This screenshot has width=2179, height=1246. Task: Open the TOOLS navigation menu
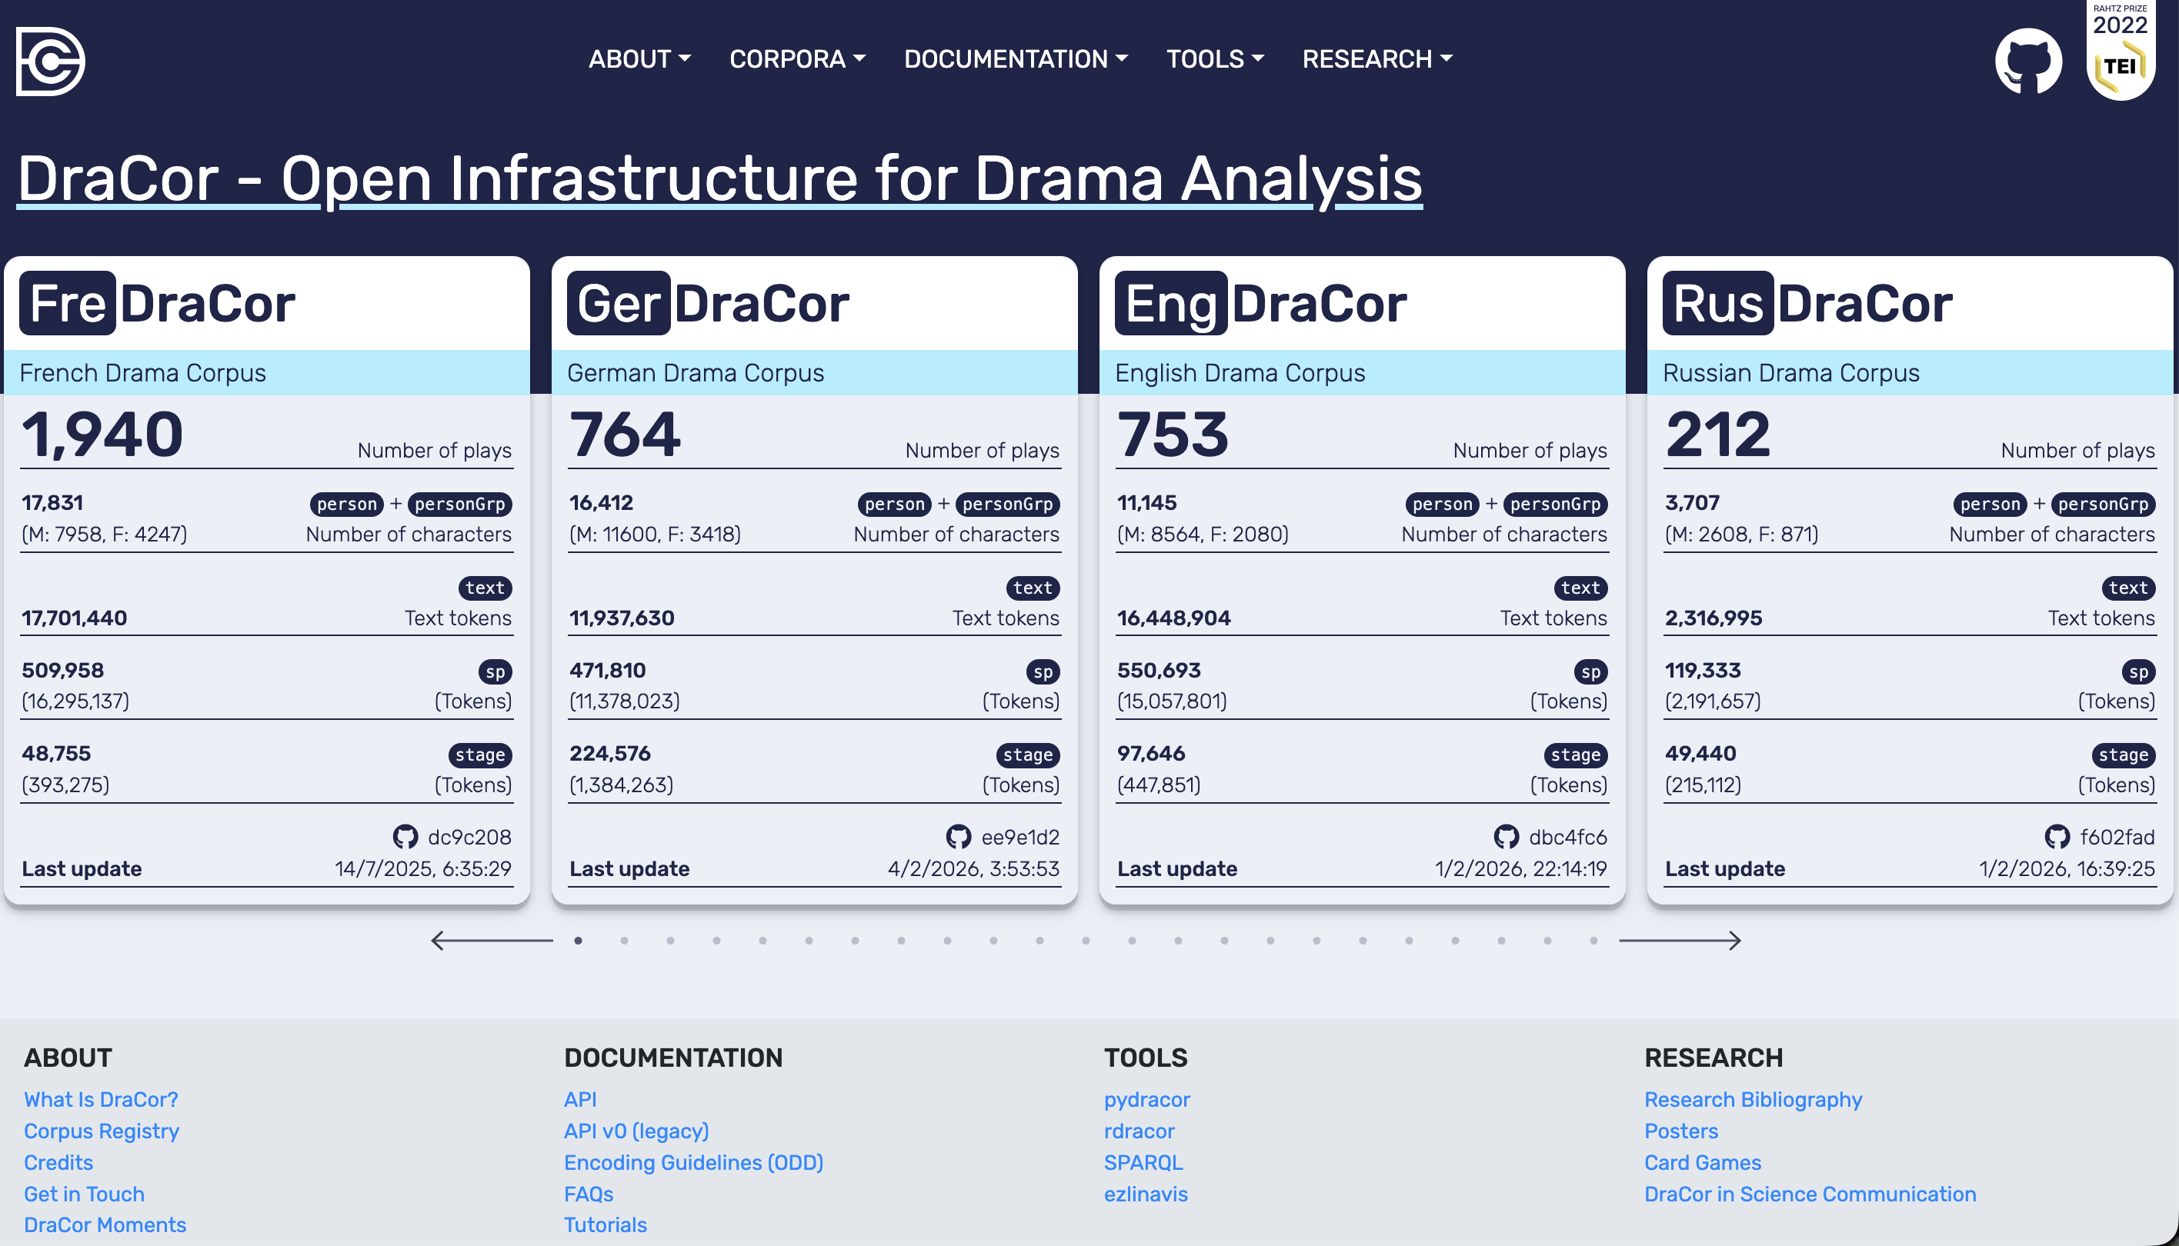pos(1214,59)
